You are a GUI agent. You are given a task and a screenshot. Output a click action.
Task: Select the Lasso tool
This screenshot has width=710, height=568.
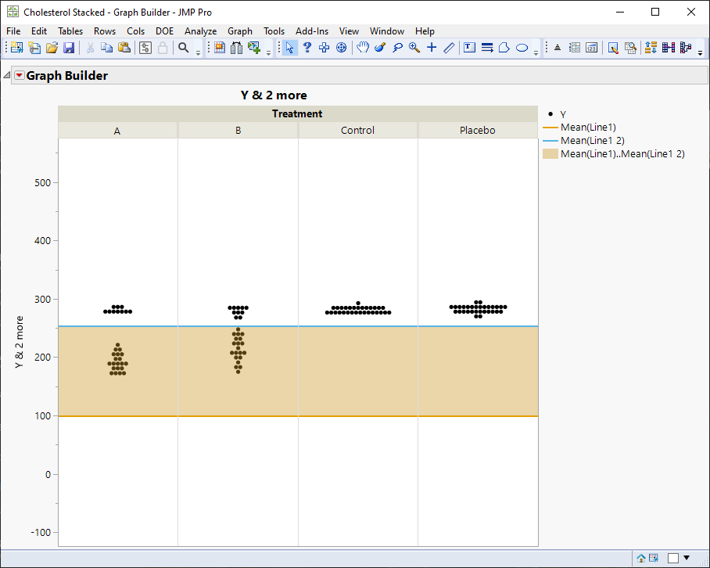pyautogui.click(x=397, y=48)
